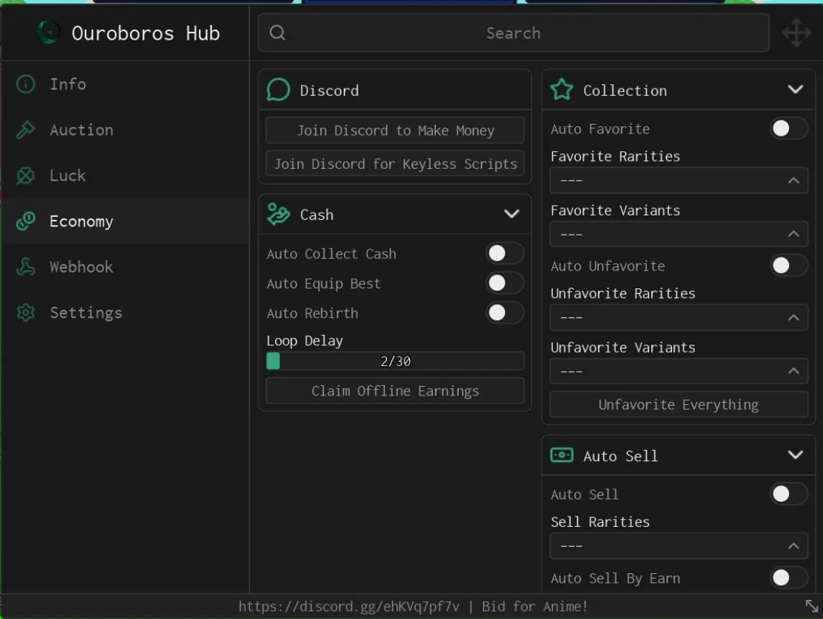The width and height of the screenshot is (823, 619).
Task: Toggle Auto Unfavorite switch
Action: coord(788,265)
